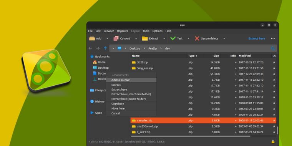Click the green Test checkmark icon
The width and height of the screenshot is (292, 146).
coord(173,38)
